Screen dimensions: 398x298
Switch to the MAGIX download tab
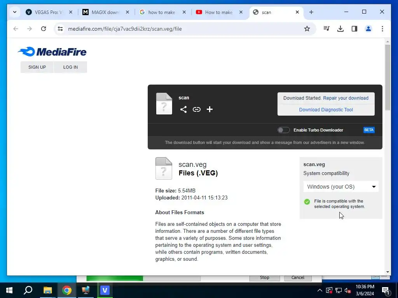coord(106,12)
